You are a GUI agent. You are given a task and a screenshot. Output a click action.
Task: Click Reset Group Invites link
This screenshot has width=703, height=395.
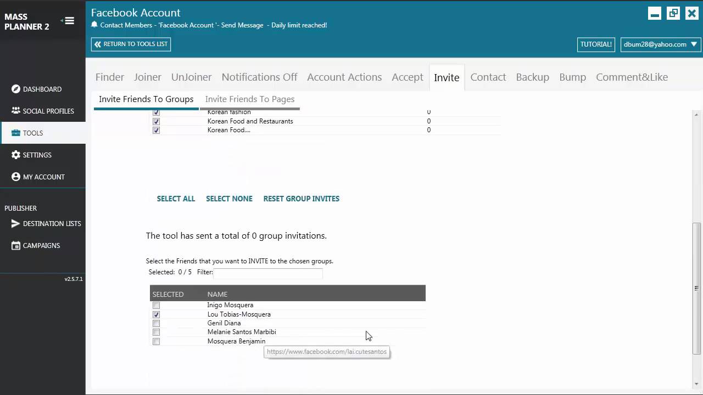pos(302,199)
